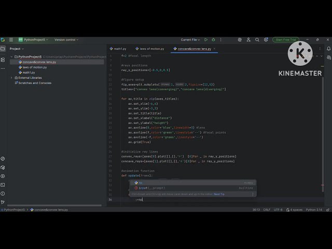
Task: Close concave&convex lens.py tab
Action: tap(214, 49)
